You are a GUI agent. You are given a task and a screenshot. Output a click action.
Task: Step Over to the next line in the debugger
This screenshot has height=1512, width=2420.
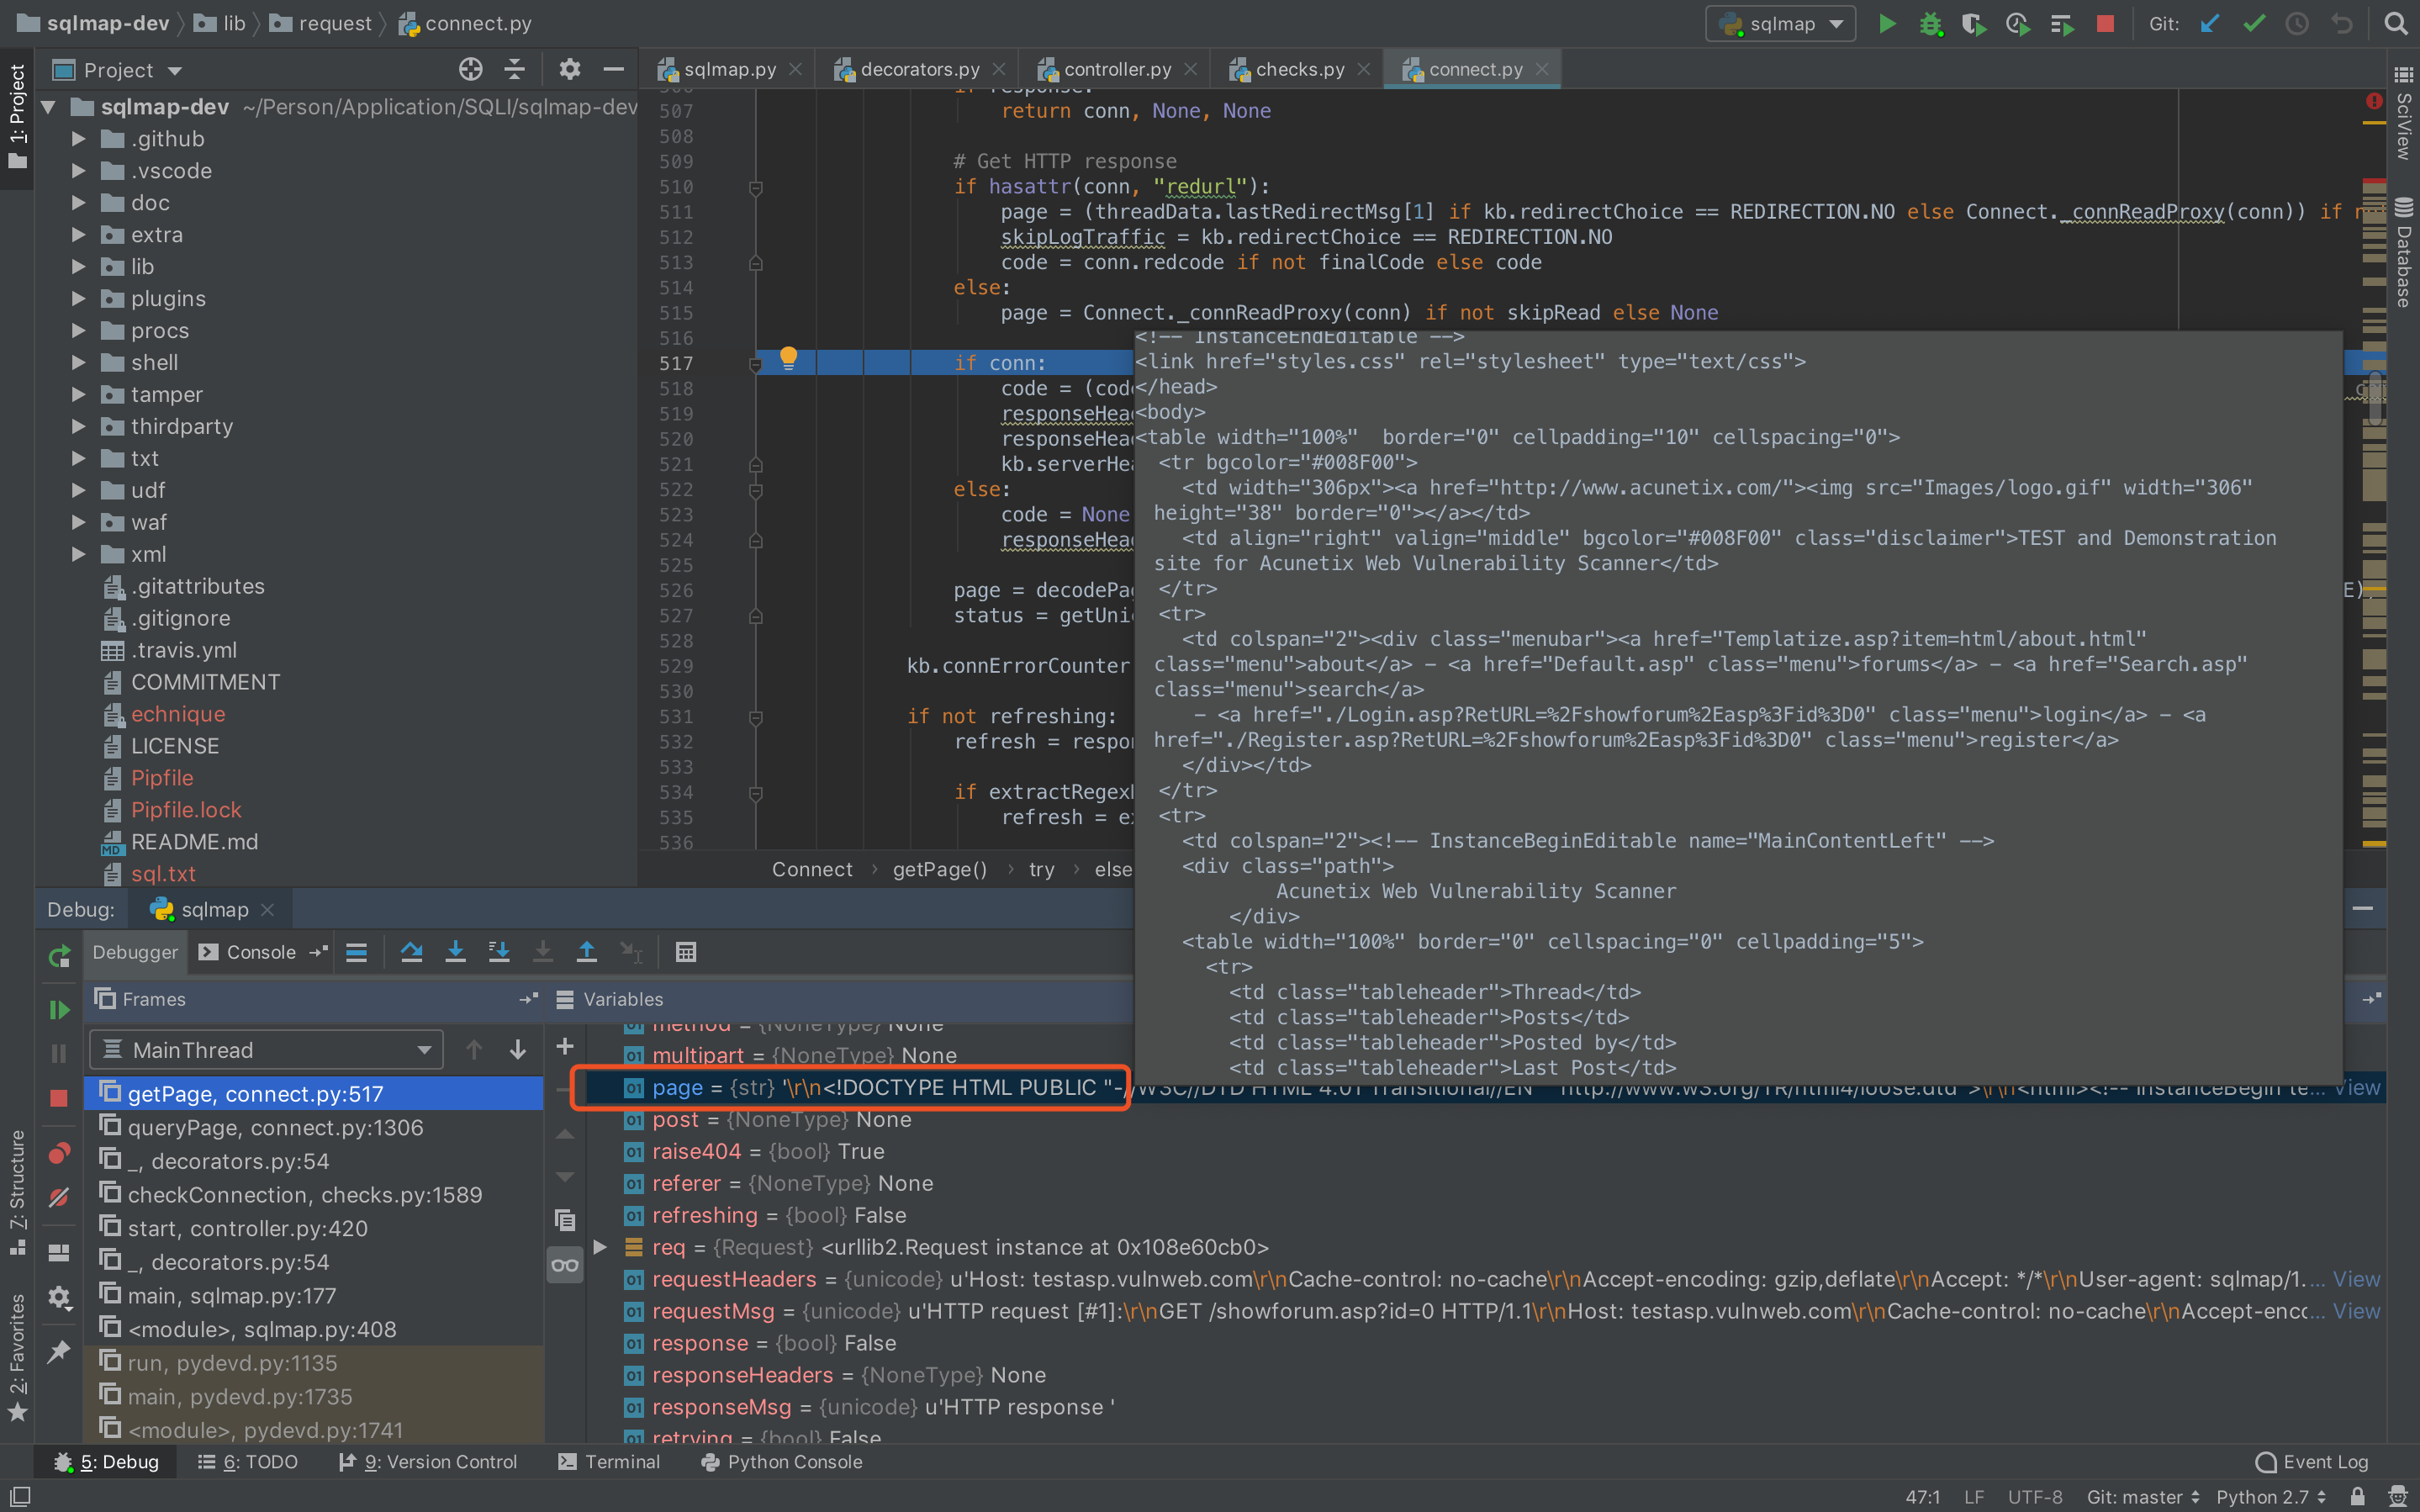pyautogui.click(x=413, y=952)
